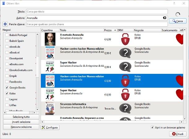Click the store list scroll-down arrow
189x139 pixels.
click(x=37, y=110)
